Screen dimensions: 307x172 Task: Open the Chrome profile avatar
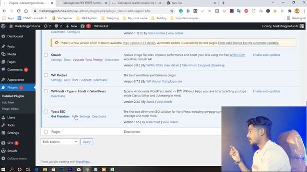[x=297, y=11]
